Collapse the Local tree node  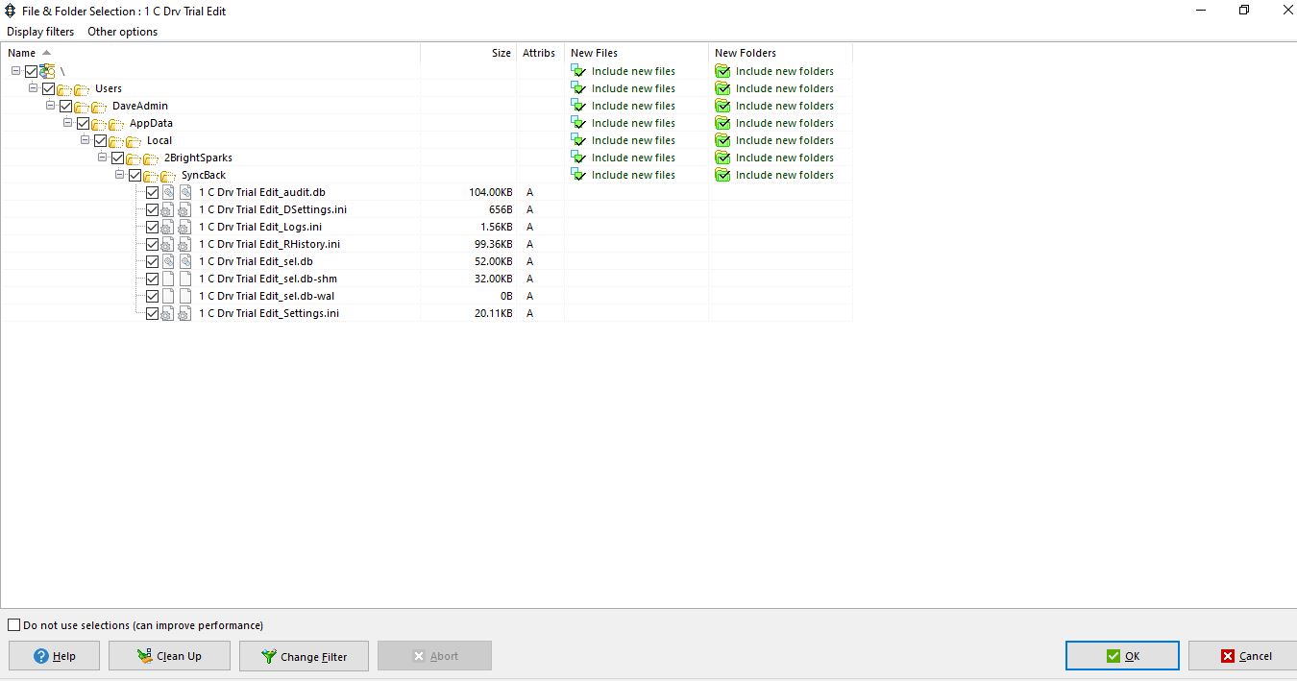point(86,140)
